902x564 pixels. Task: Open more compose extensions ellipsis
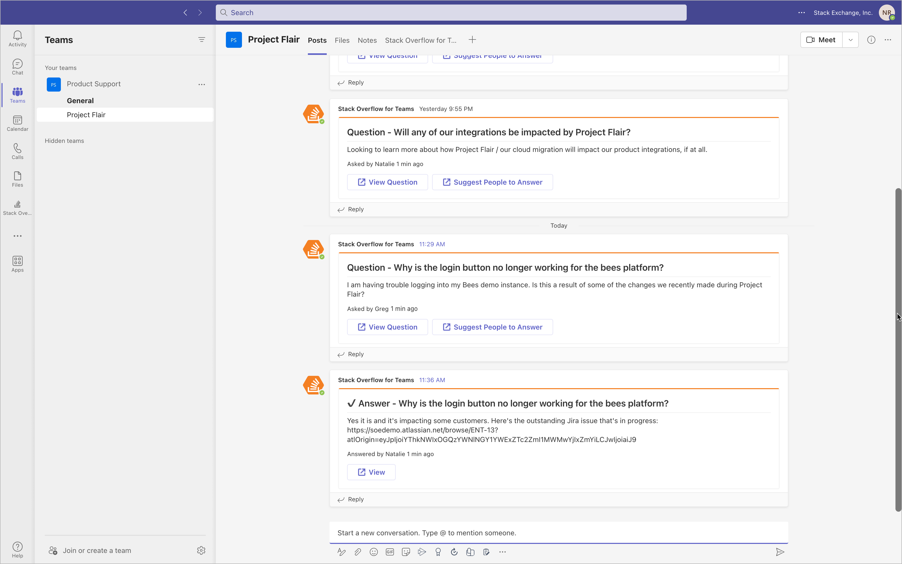click(503, 552)
